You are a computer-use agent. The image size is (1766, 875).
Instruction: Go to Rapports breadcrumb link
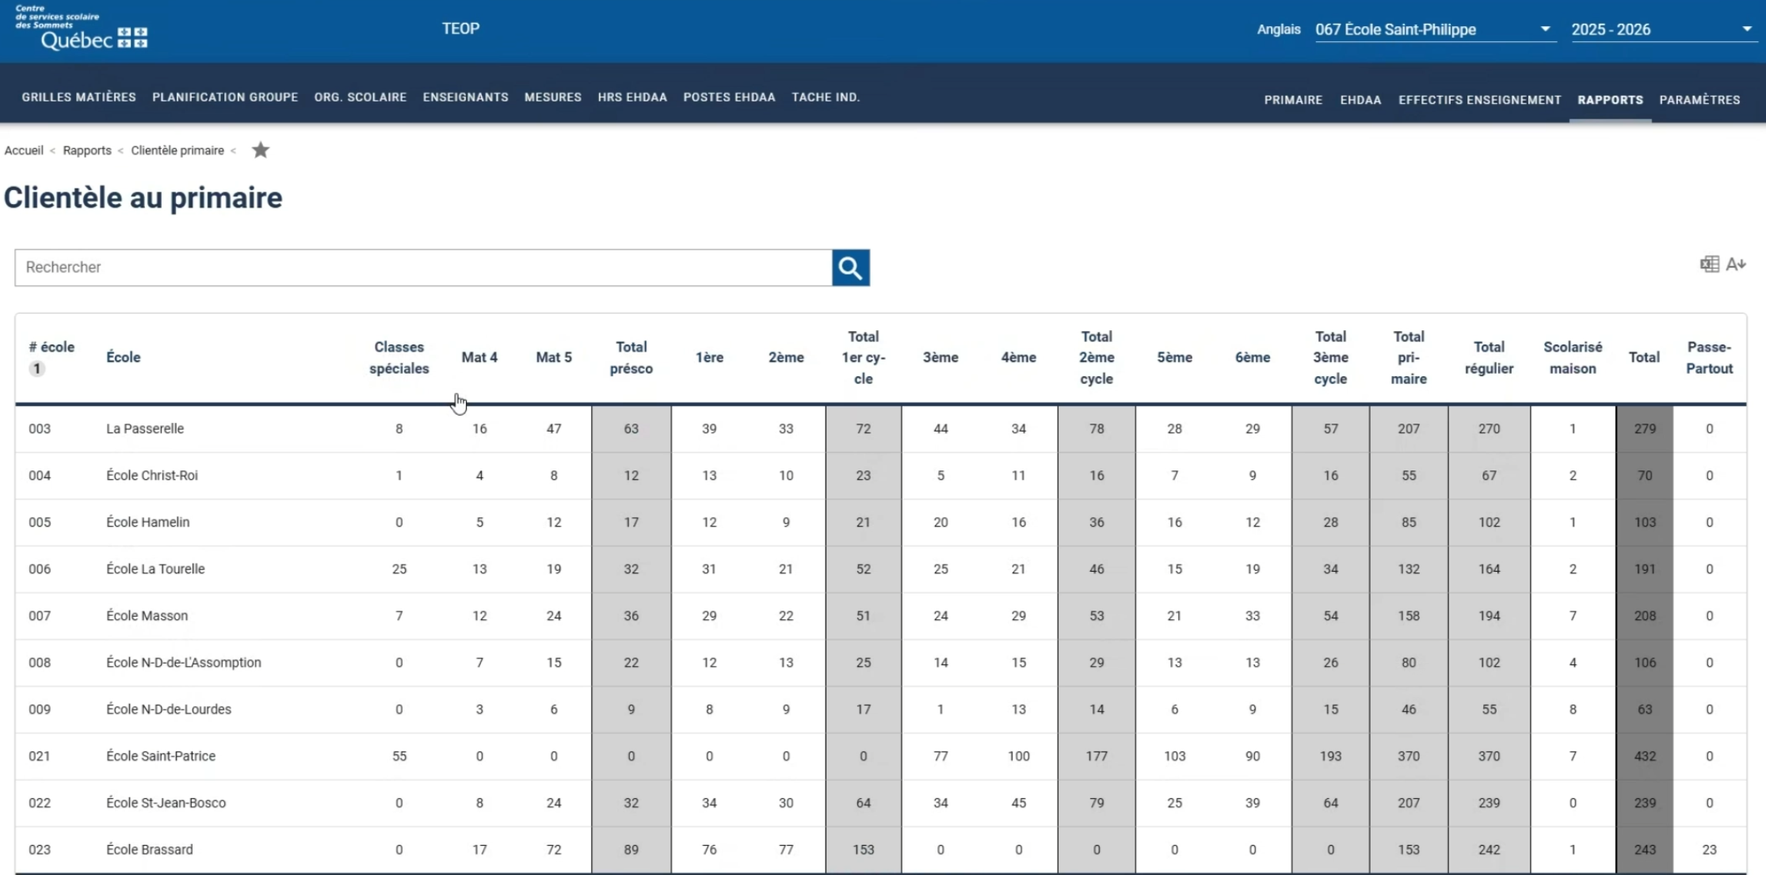click(x=87, y=150)
